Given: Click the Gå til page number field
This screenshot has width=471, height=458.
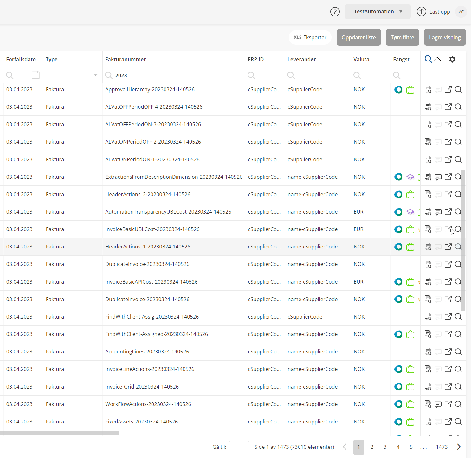Looking at the screenshot, I should click(x=239, y=447).
